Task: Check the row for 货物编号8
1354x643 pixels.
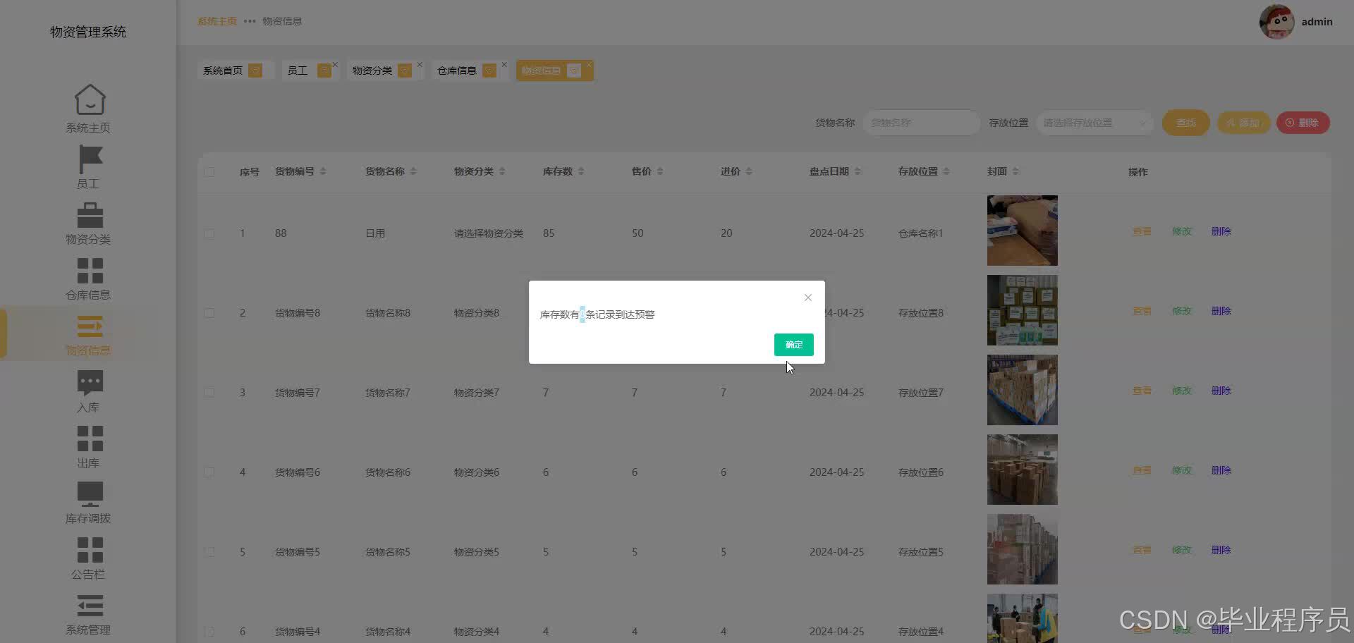Action: tap(209, 313)
